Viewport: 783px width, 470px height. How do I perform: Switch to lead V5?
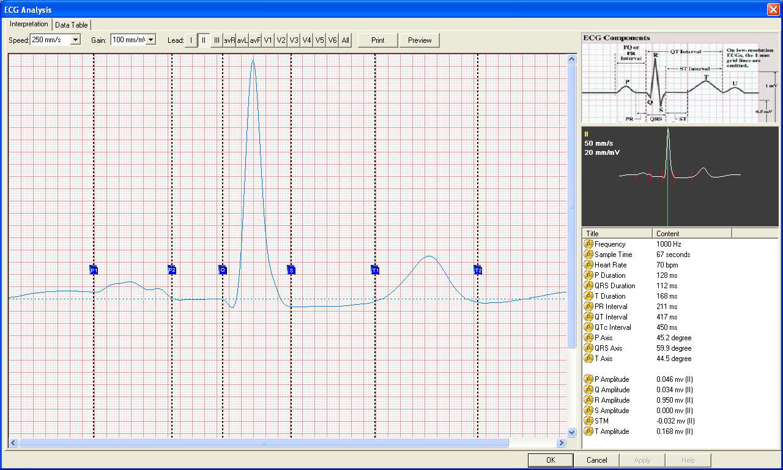319,40
